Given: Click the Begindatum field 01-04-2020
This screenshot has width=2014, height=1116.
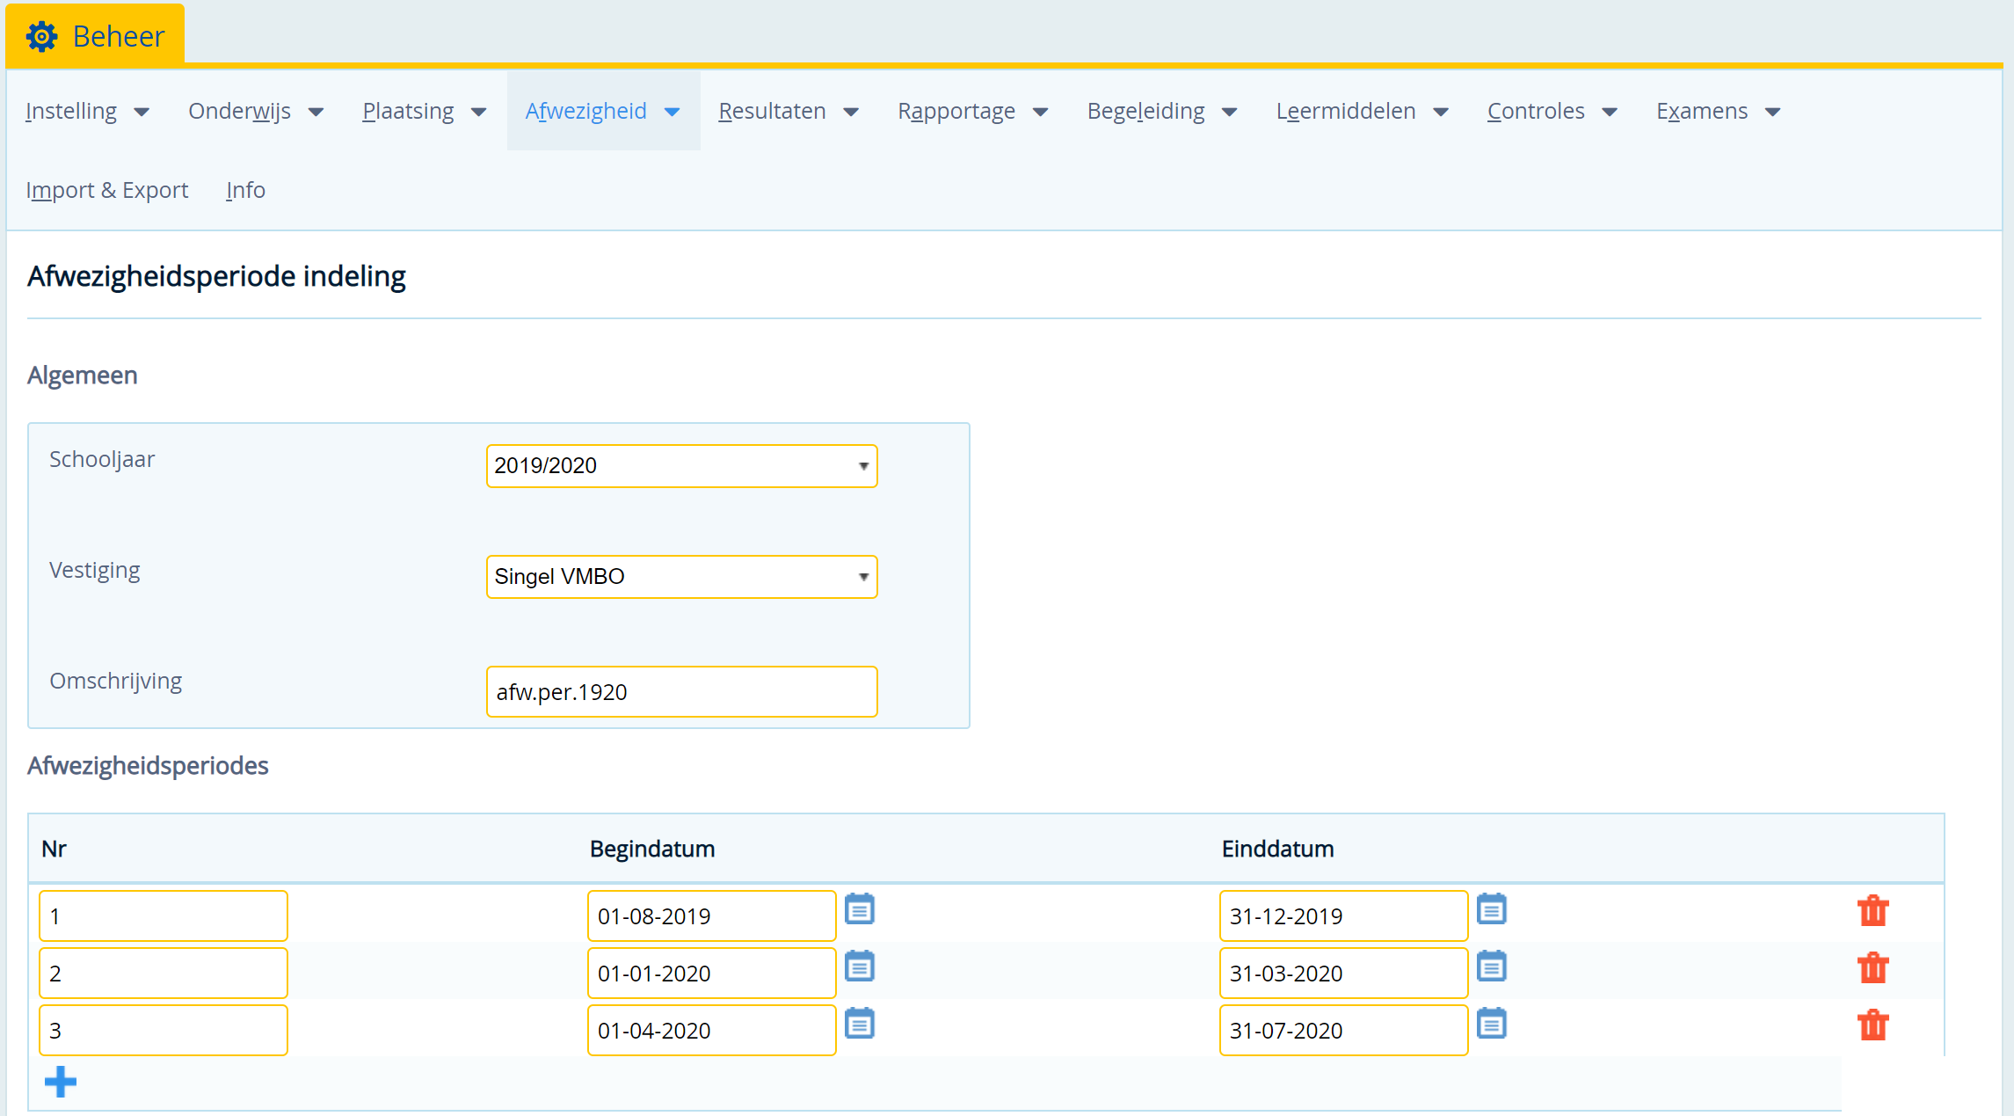Looking at the screenshot, I should (711, 1030).
